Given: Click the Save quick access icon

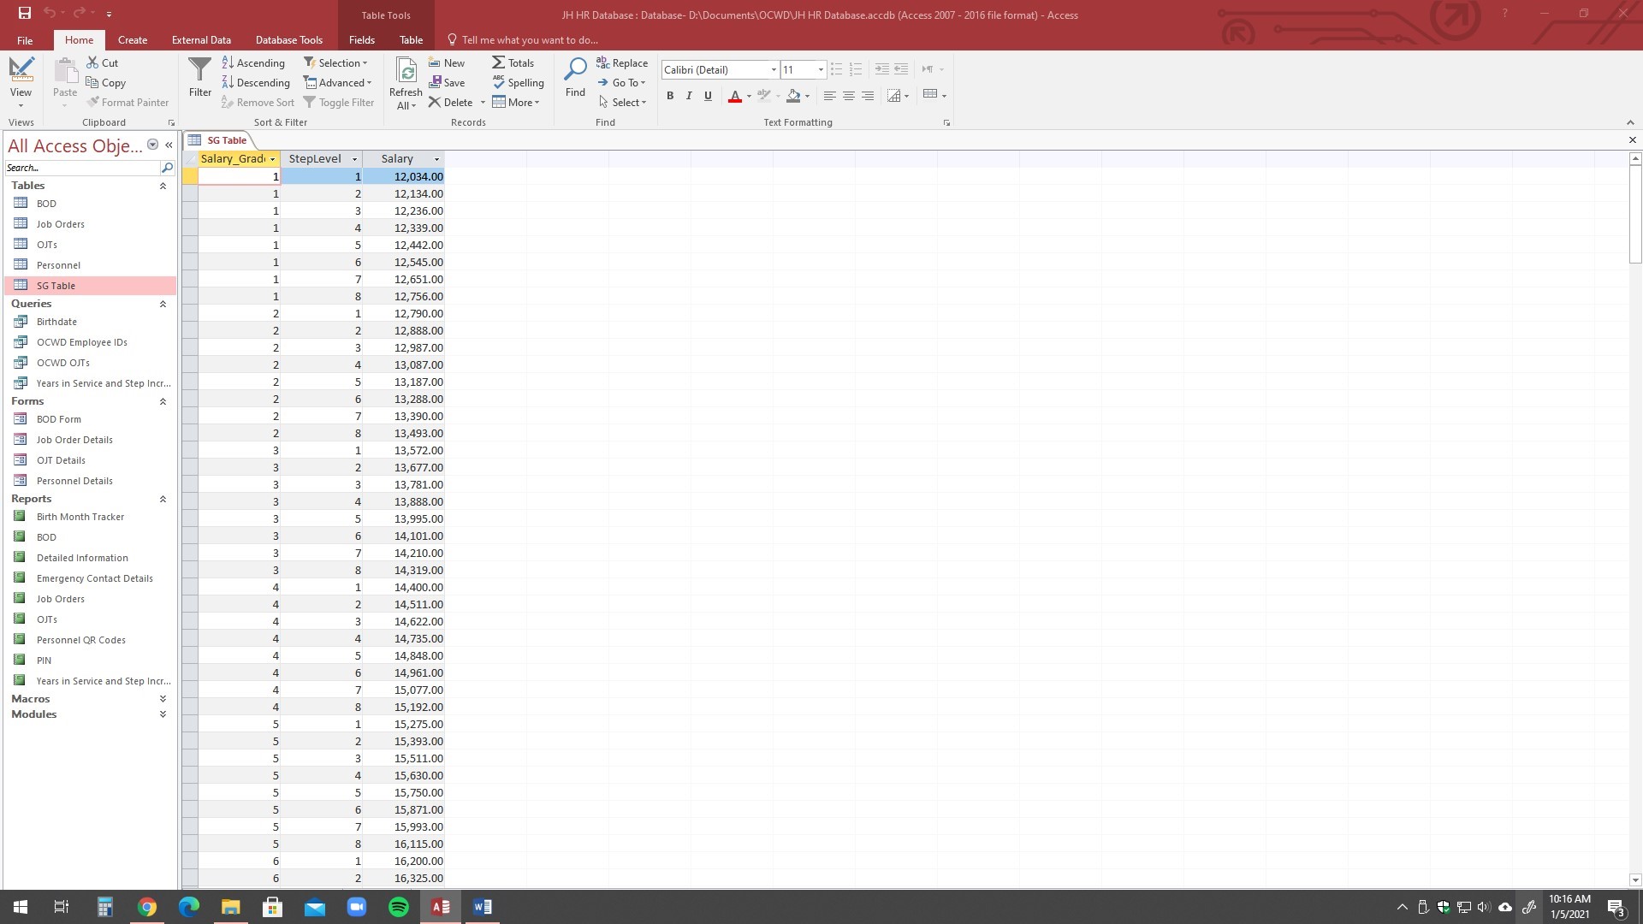Looking at the screenshot, I should click(25, 13).
